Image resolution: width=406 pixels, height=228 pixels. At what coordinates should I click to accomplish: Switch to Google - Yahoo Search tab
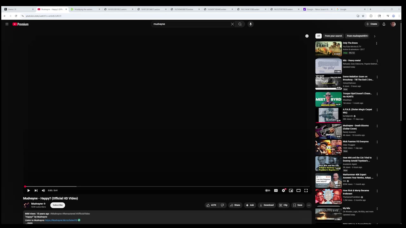[318, 9]
